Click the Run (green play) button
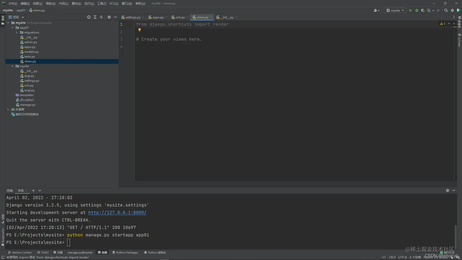The width and height of the screenshot is (462, 260). point(410,10)
